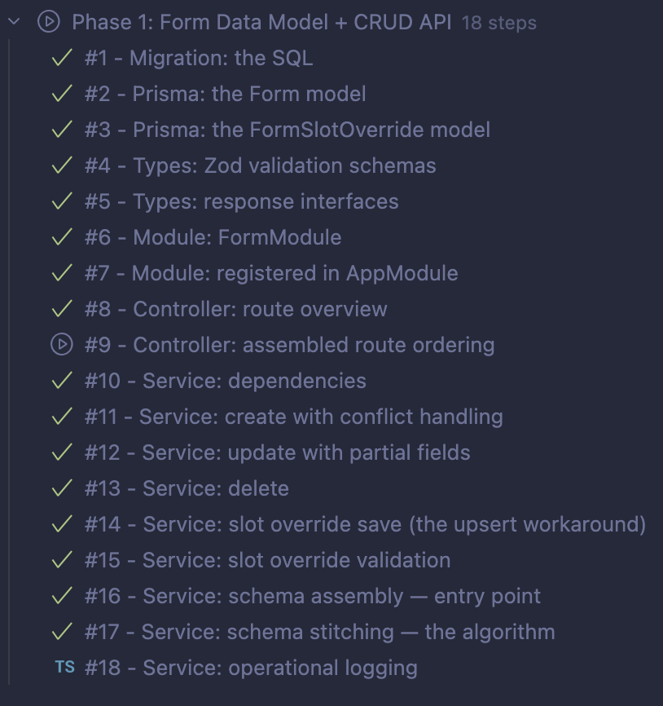663x706 pixels.
Task: Click the checkmark icon for step #1 Migration
Action: tap(62, 58)
